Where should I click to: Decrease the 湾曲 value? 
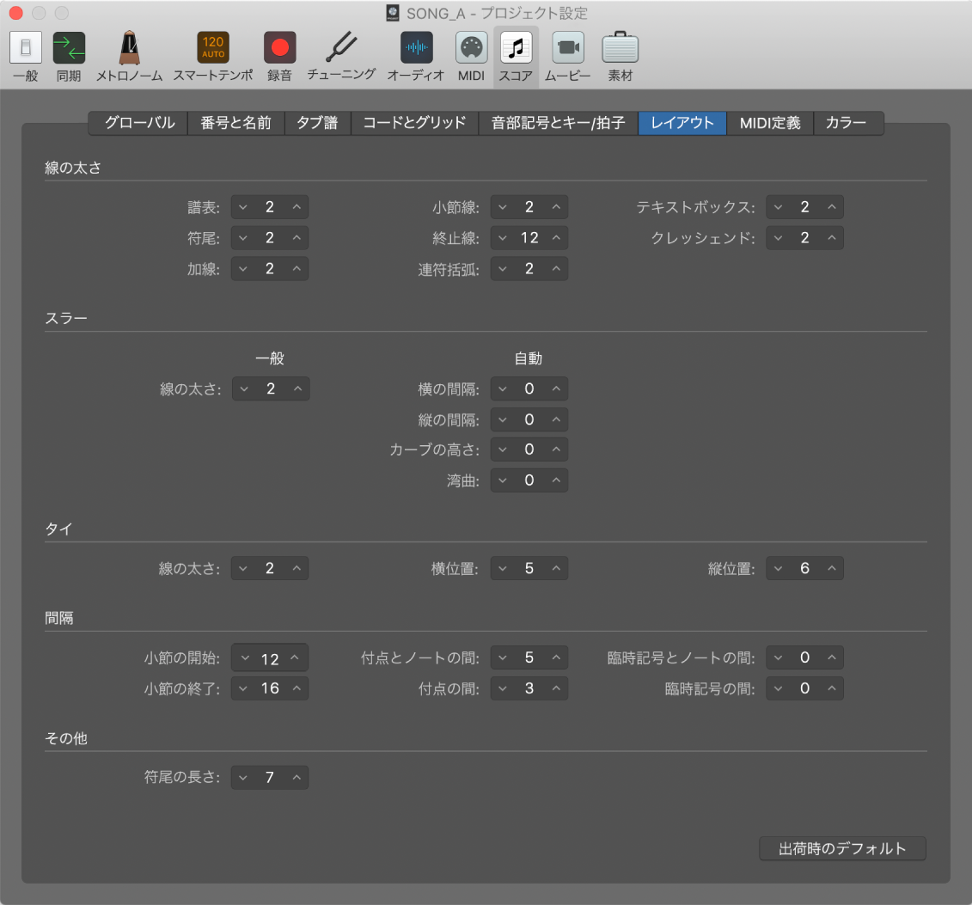pos(503,480)
